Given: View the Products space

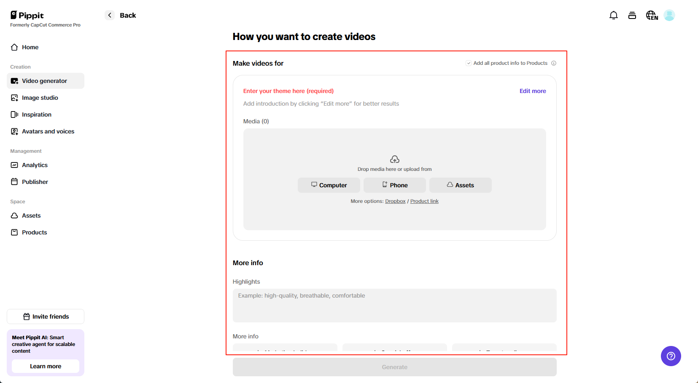Looking at the screenshot, I should coord(34,232).
